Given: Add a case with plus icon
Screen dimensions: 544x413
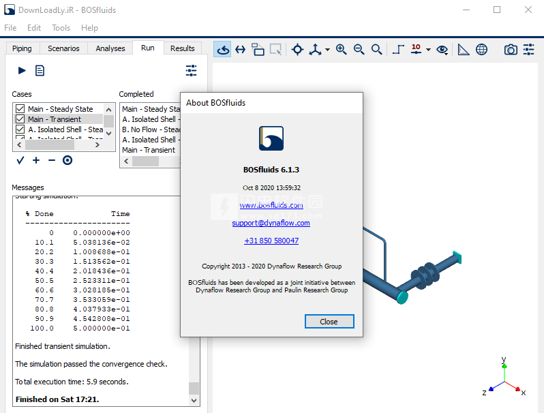Looking at the screenshot, I should pos(36,160).
